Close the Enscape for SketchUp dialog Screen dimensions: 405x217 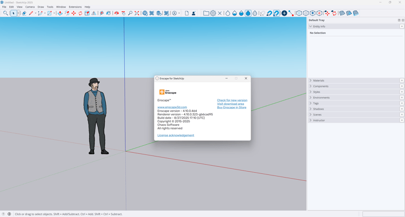246,78
